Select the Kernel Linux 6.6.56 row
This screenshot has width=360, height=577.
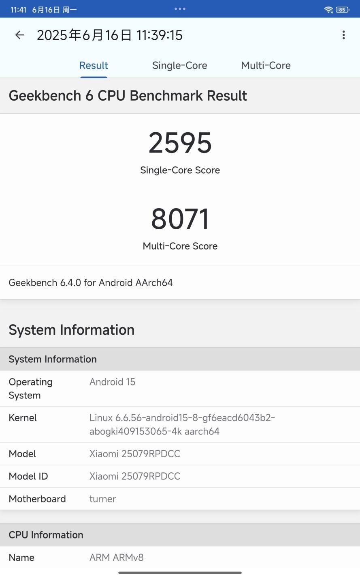click(180, 424)
